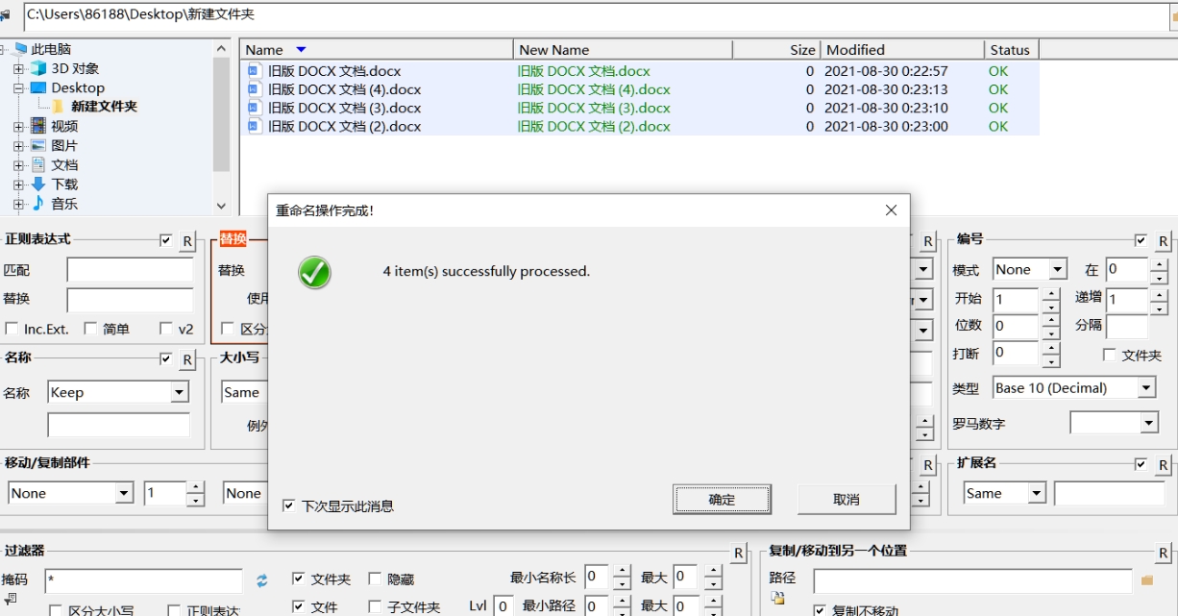Confirm the dialog with 确定
The image size is (1178, 616).
(722, 499)
